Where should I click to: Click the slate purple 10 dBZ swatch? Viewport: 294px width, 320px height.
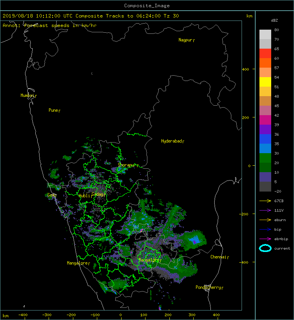[265, 177]
